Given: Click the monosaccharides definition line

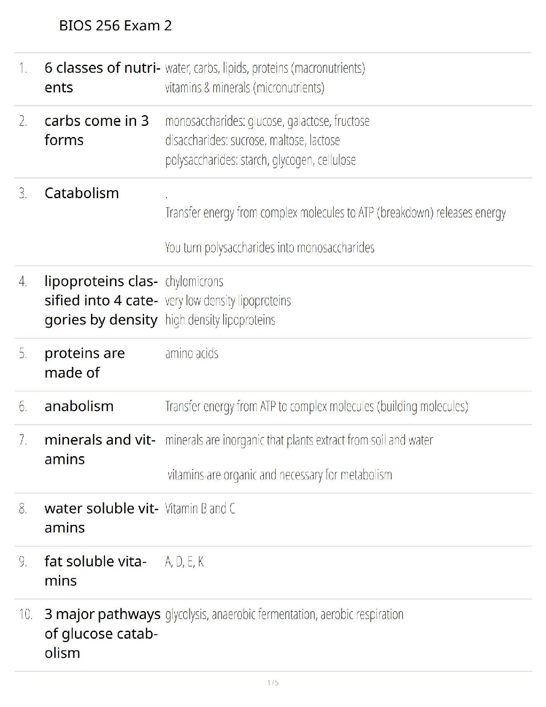Looking at the screenshot, I should tap(267, 121).
